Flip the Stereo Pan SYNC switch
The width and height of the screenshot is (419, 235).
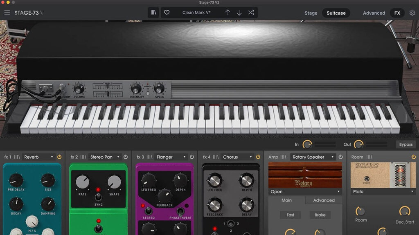point(98,197)
